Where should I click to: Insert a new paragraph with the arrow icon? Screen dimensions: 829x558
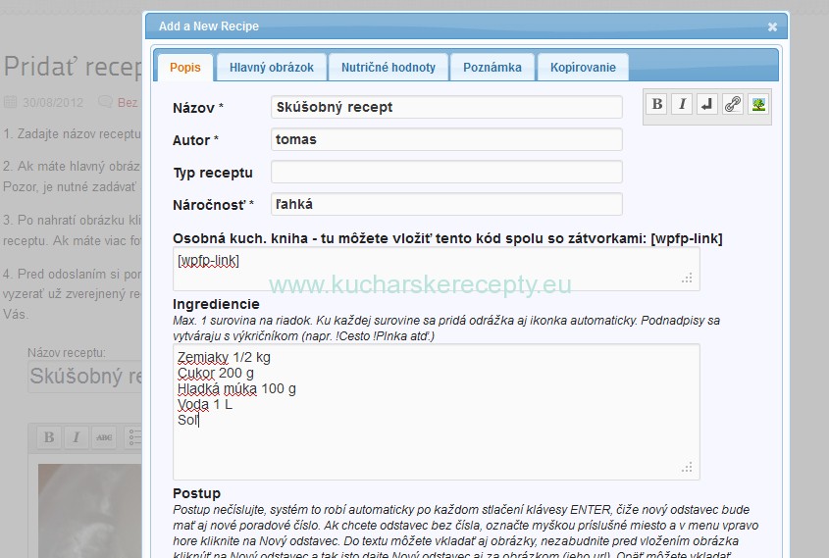pos(707,104)
